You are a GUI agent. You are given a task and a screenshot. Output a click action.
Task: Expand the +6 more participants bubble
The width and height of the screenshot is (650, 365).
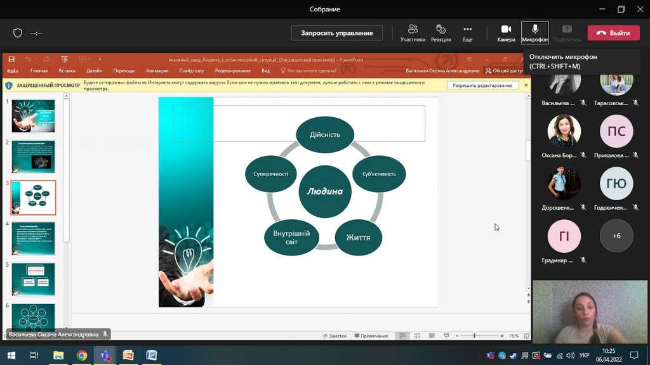(616, 236)
